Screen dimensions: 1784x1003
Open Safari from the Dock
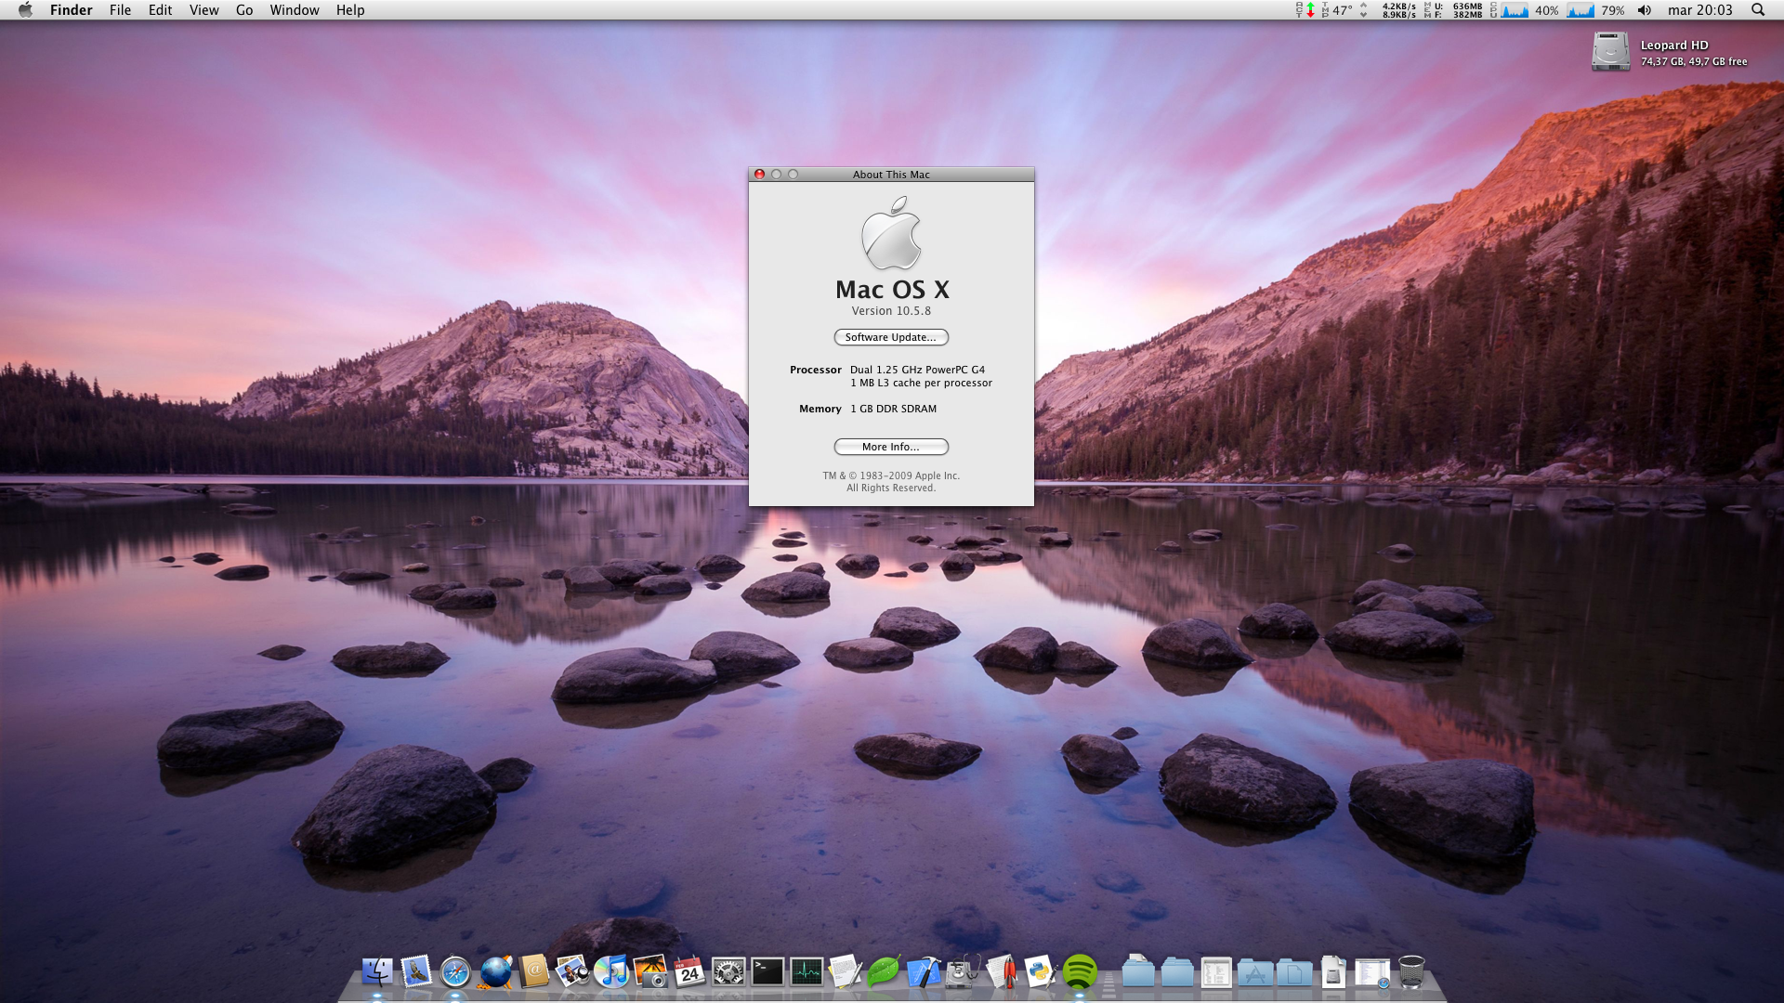tap(455, 972)
